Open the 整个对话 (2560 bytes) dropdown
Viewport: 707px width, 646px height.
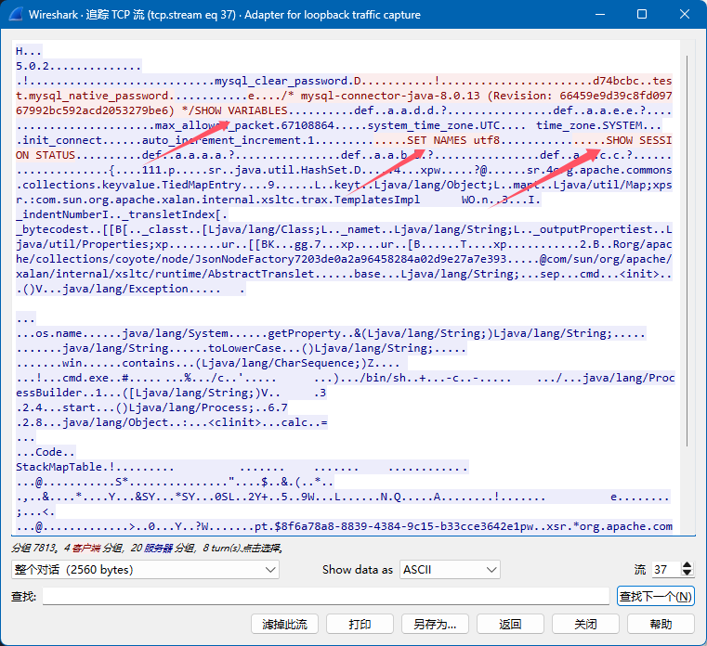(145, 569)
